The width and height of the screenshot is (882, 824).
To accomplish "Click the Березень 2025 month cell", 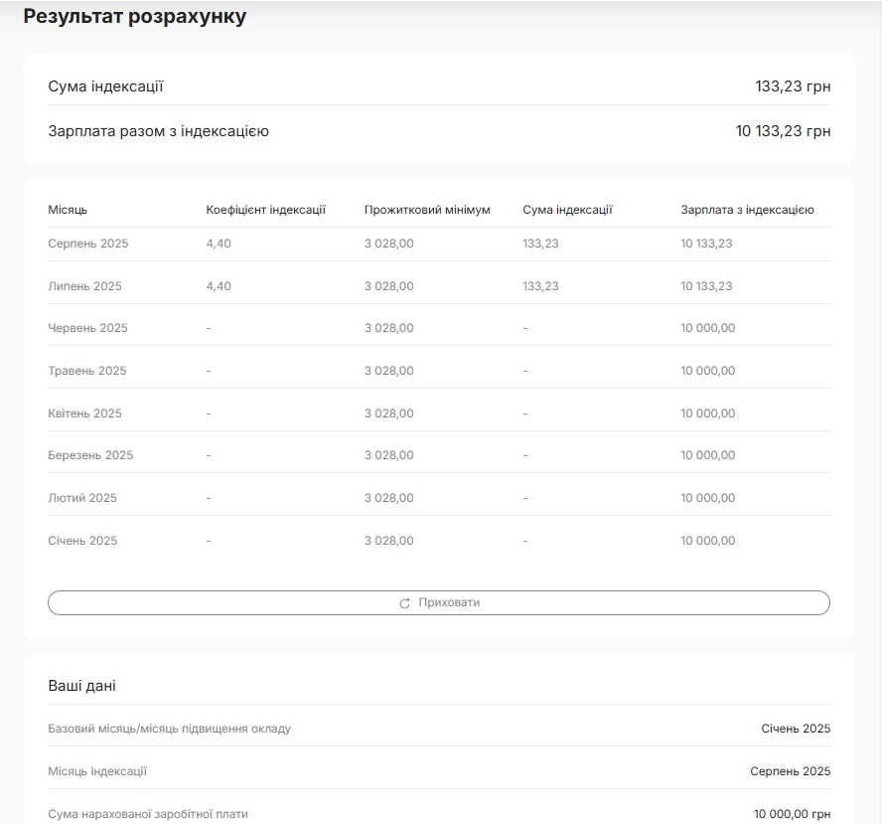I will tap(90, 455).
